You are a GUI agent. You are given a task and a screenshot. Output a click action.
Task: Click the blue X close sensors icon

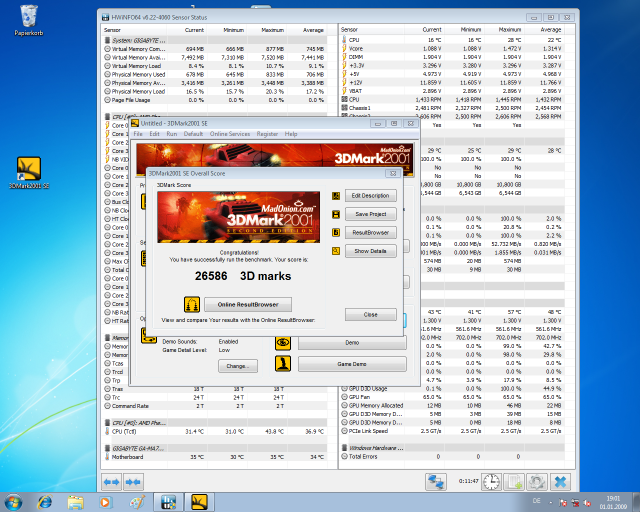560,482
